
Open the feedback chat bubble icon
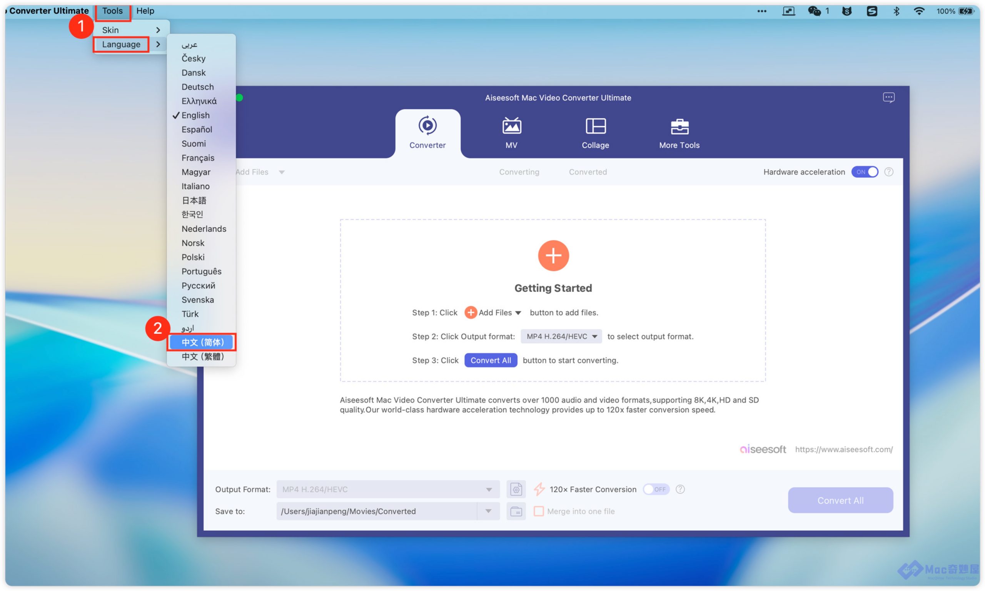888,98
